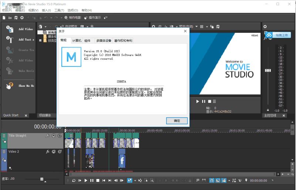Open the import media dropdown arrow
The width and height of the screenshot is (296, 190).
coord(46,27)
